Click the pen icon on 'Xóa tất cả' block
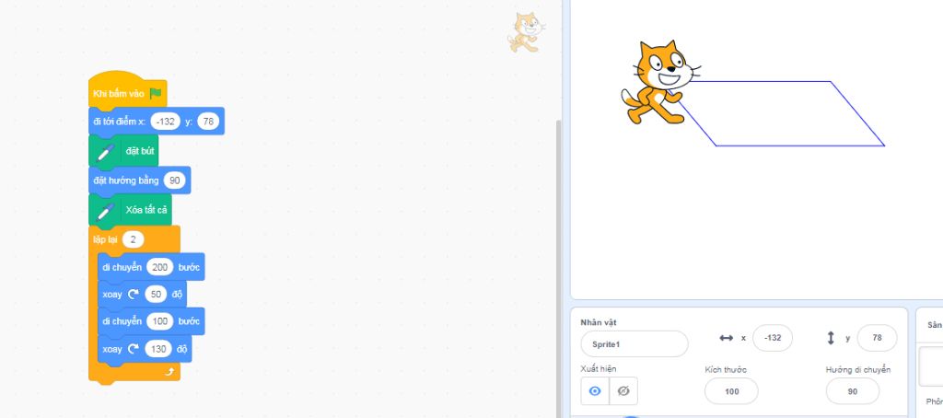Image resolution: width=943 pixels, height=418 pixels. point(105,211)
